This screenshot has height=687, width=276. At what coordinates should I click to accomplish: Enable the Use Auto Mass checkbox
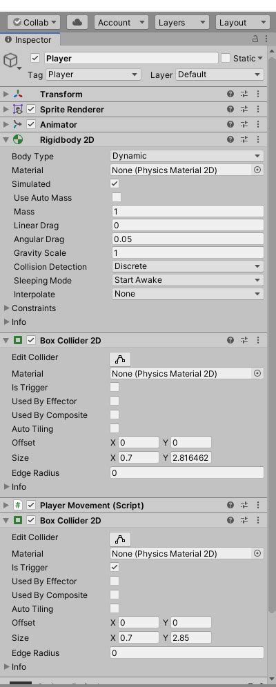pos(117,197)
